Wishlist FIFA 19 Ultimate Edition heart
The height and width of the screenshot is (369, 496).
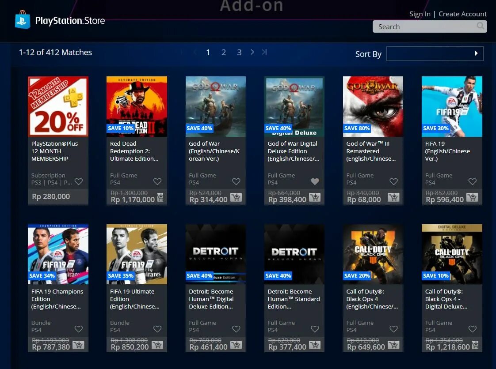(x=157, y=329)
